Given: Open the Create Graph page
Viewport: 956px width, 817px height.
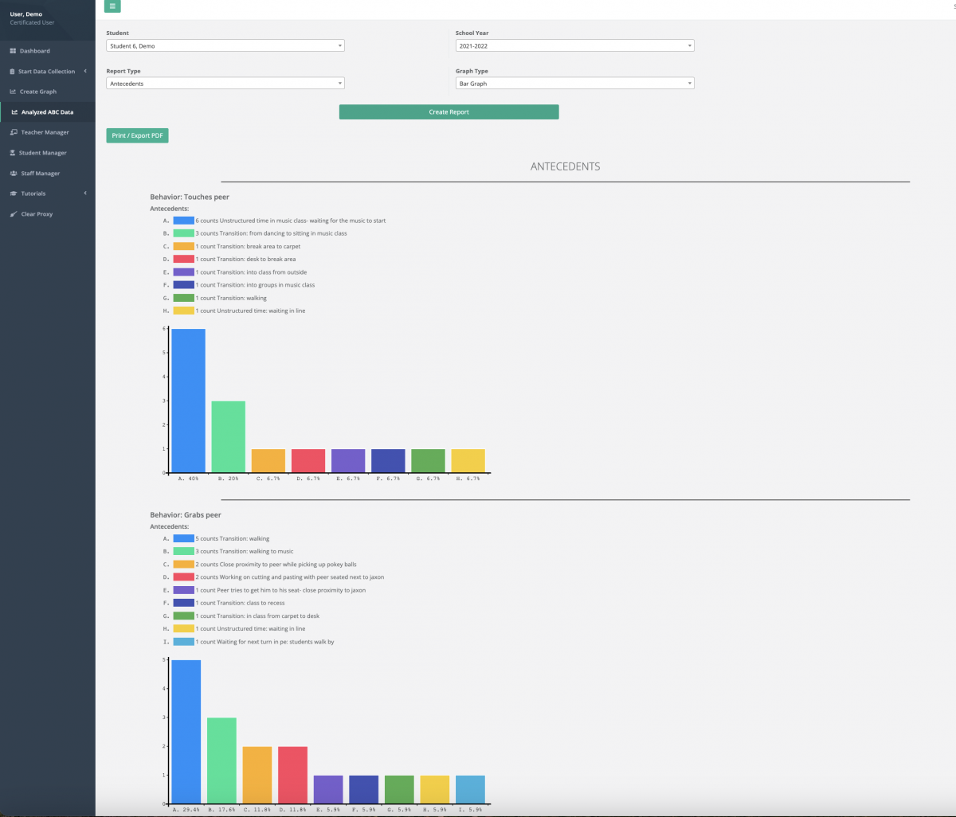Looking at the screenshot, I should click(x=36, y=91).
